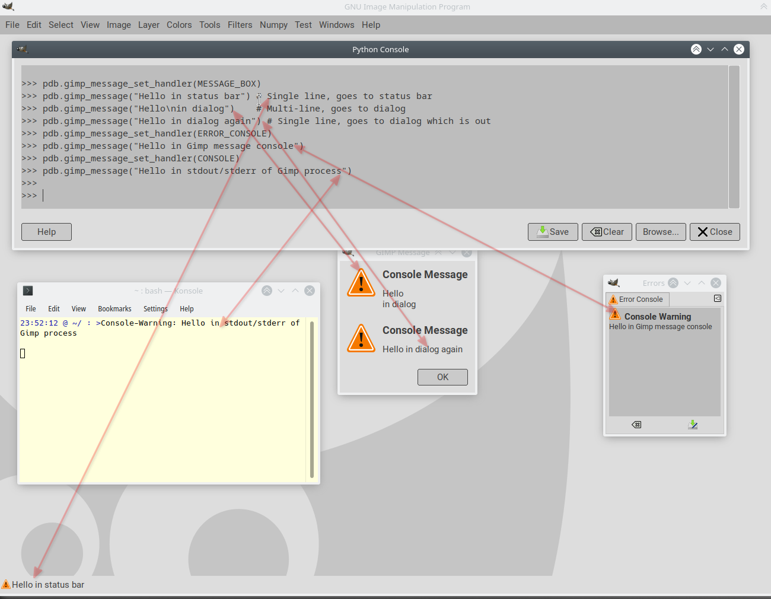The image size is (771, 599).
Task: Click the Wilber icon in the Errors window title bar
Action: point(614,283)
